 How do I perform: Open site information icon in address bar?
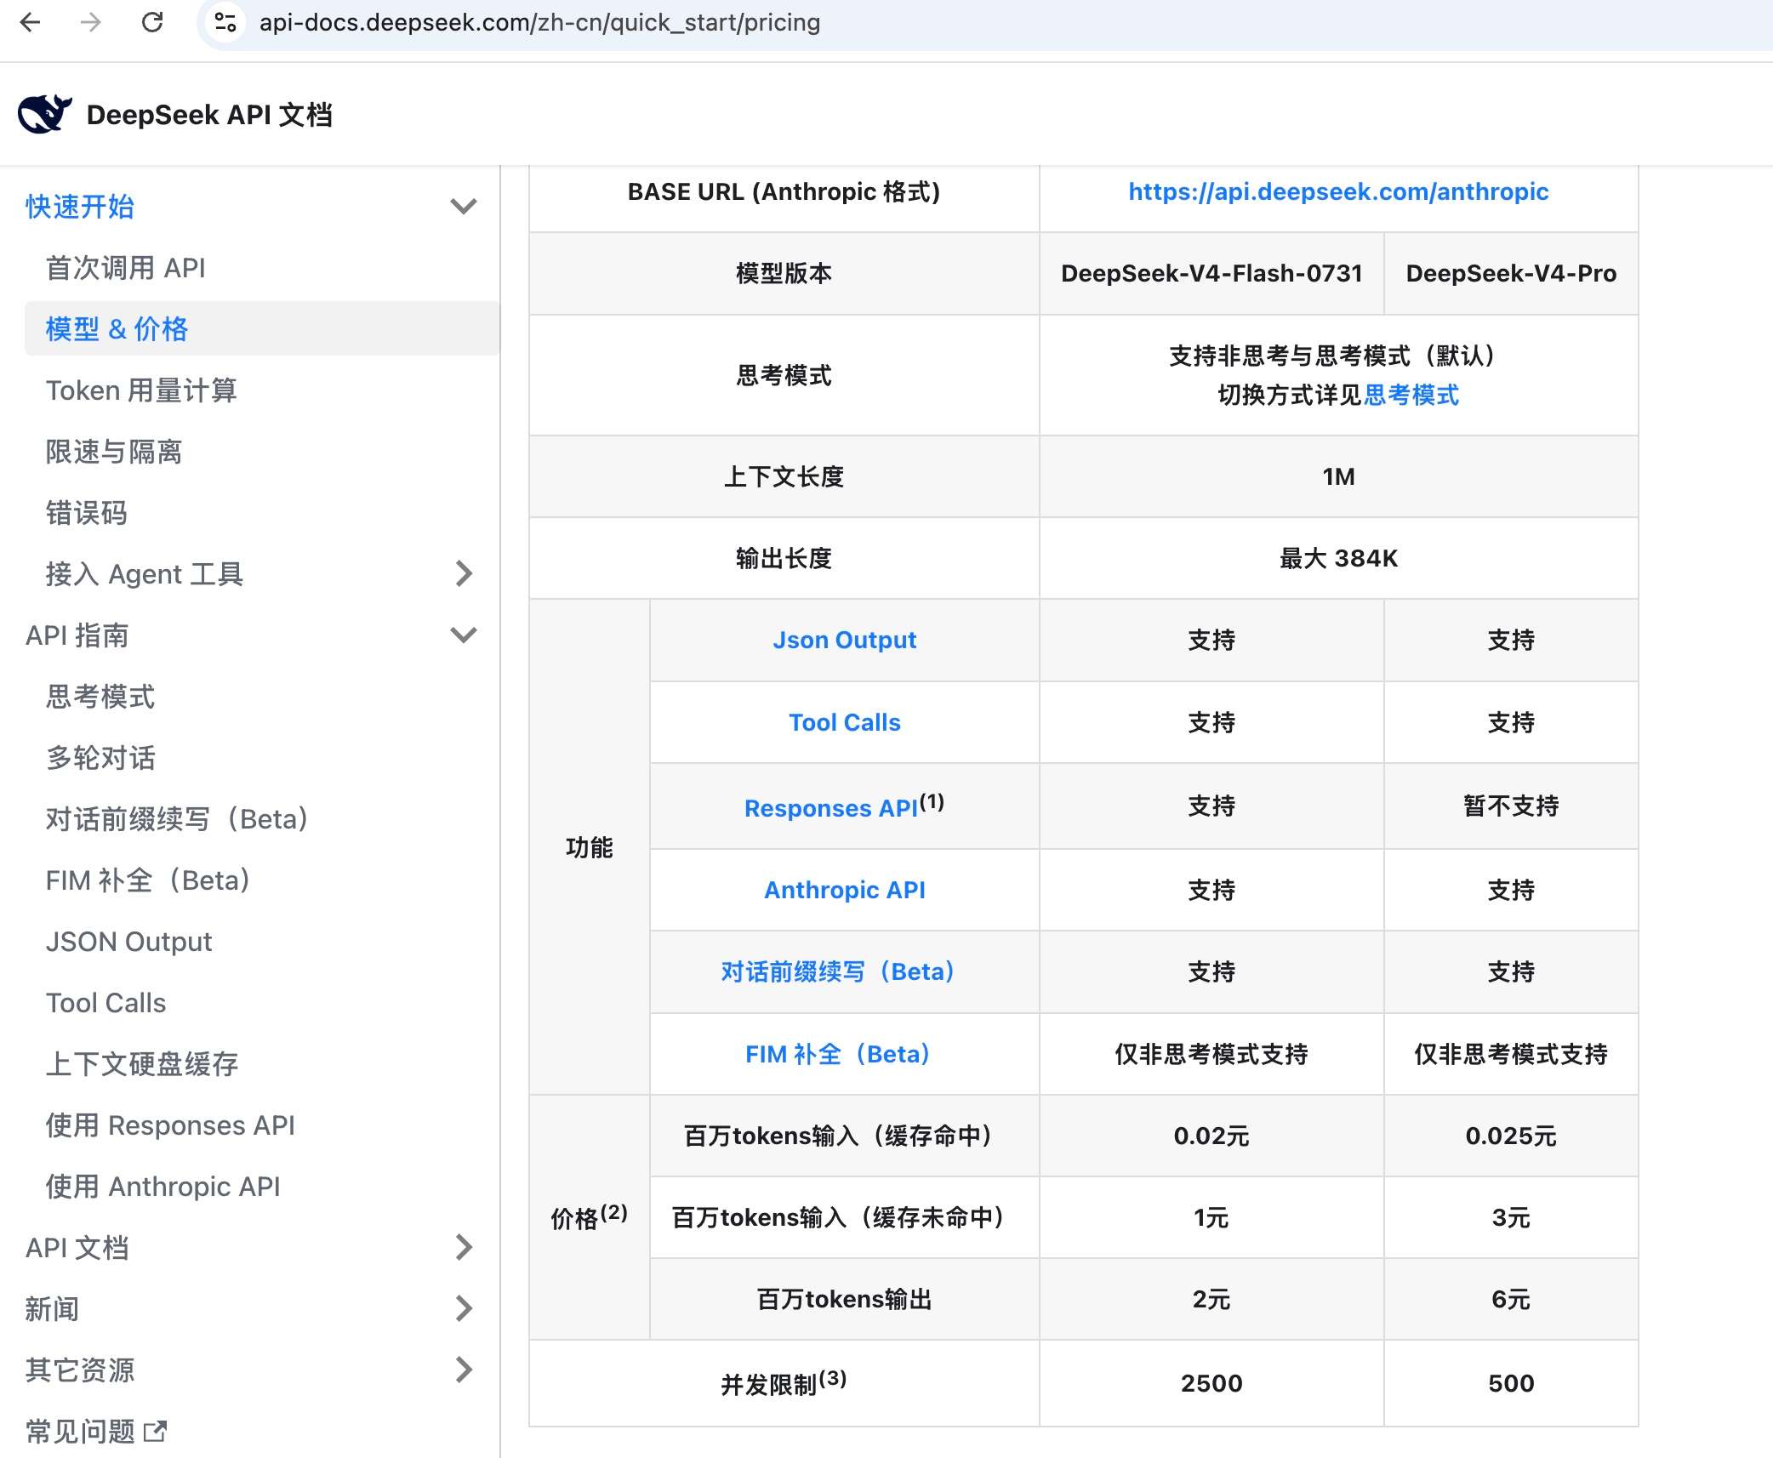click(x=225, y=22)
